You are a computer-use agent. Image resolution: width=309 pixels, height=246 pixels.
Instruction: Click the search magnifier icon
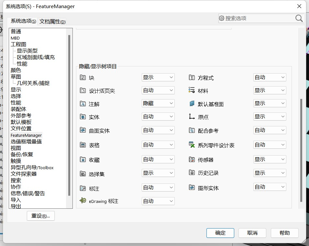pos(299,18)
